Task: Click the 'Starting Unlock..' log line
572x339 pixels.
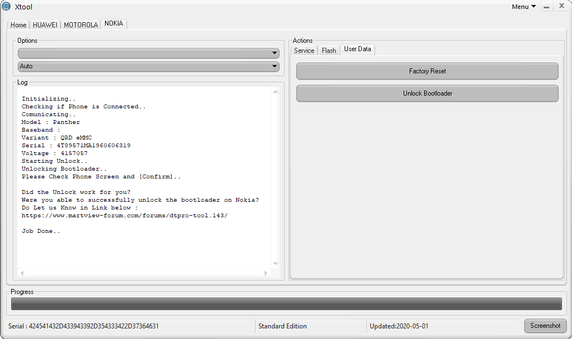Action: click(x=54, y=161)
